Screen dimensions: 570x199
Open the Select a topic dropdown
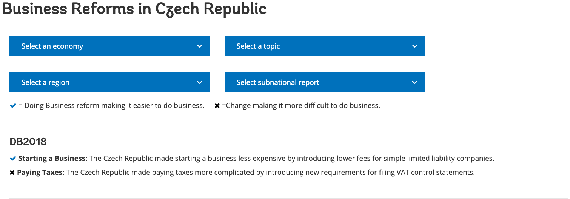[325, 46]
